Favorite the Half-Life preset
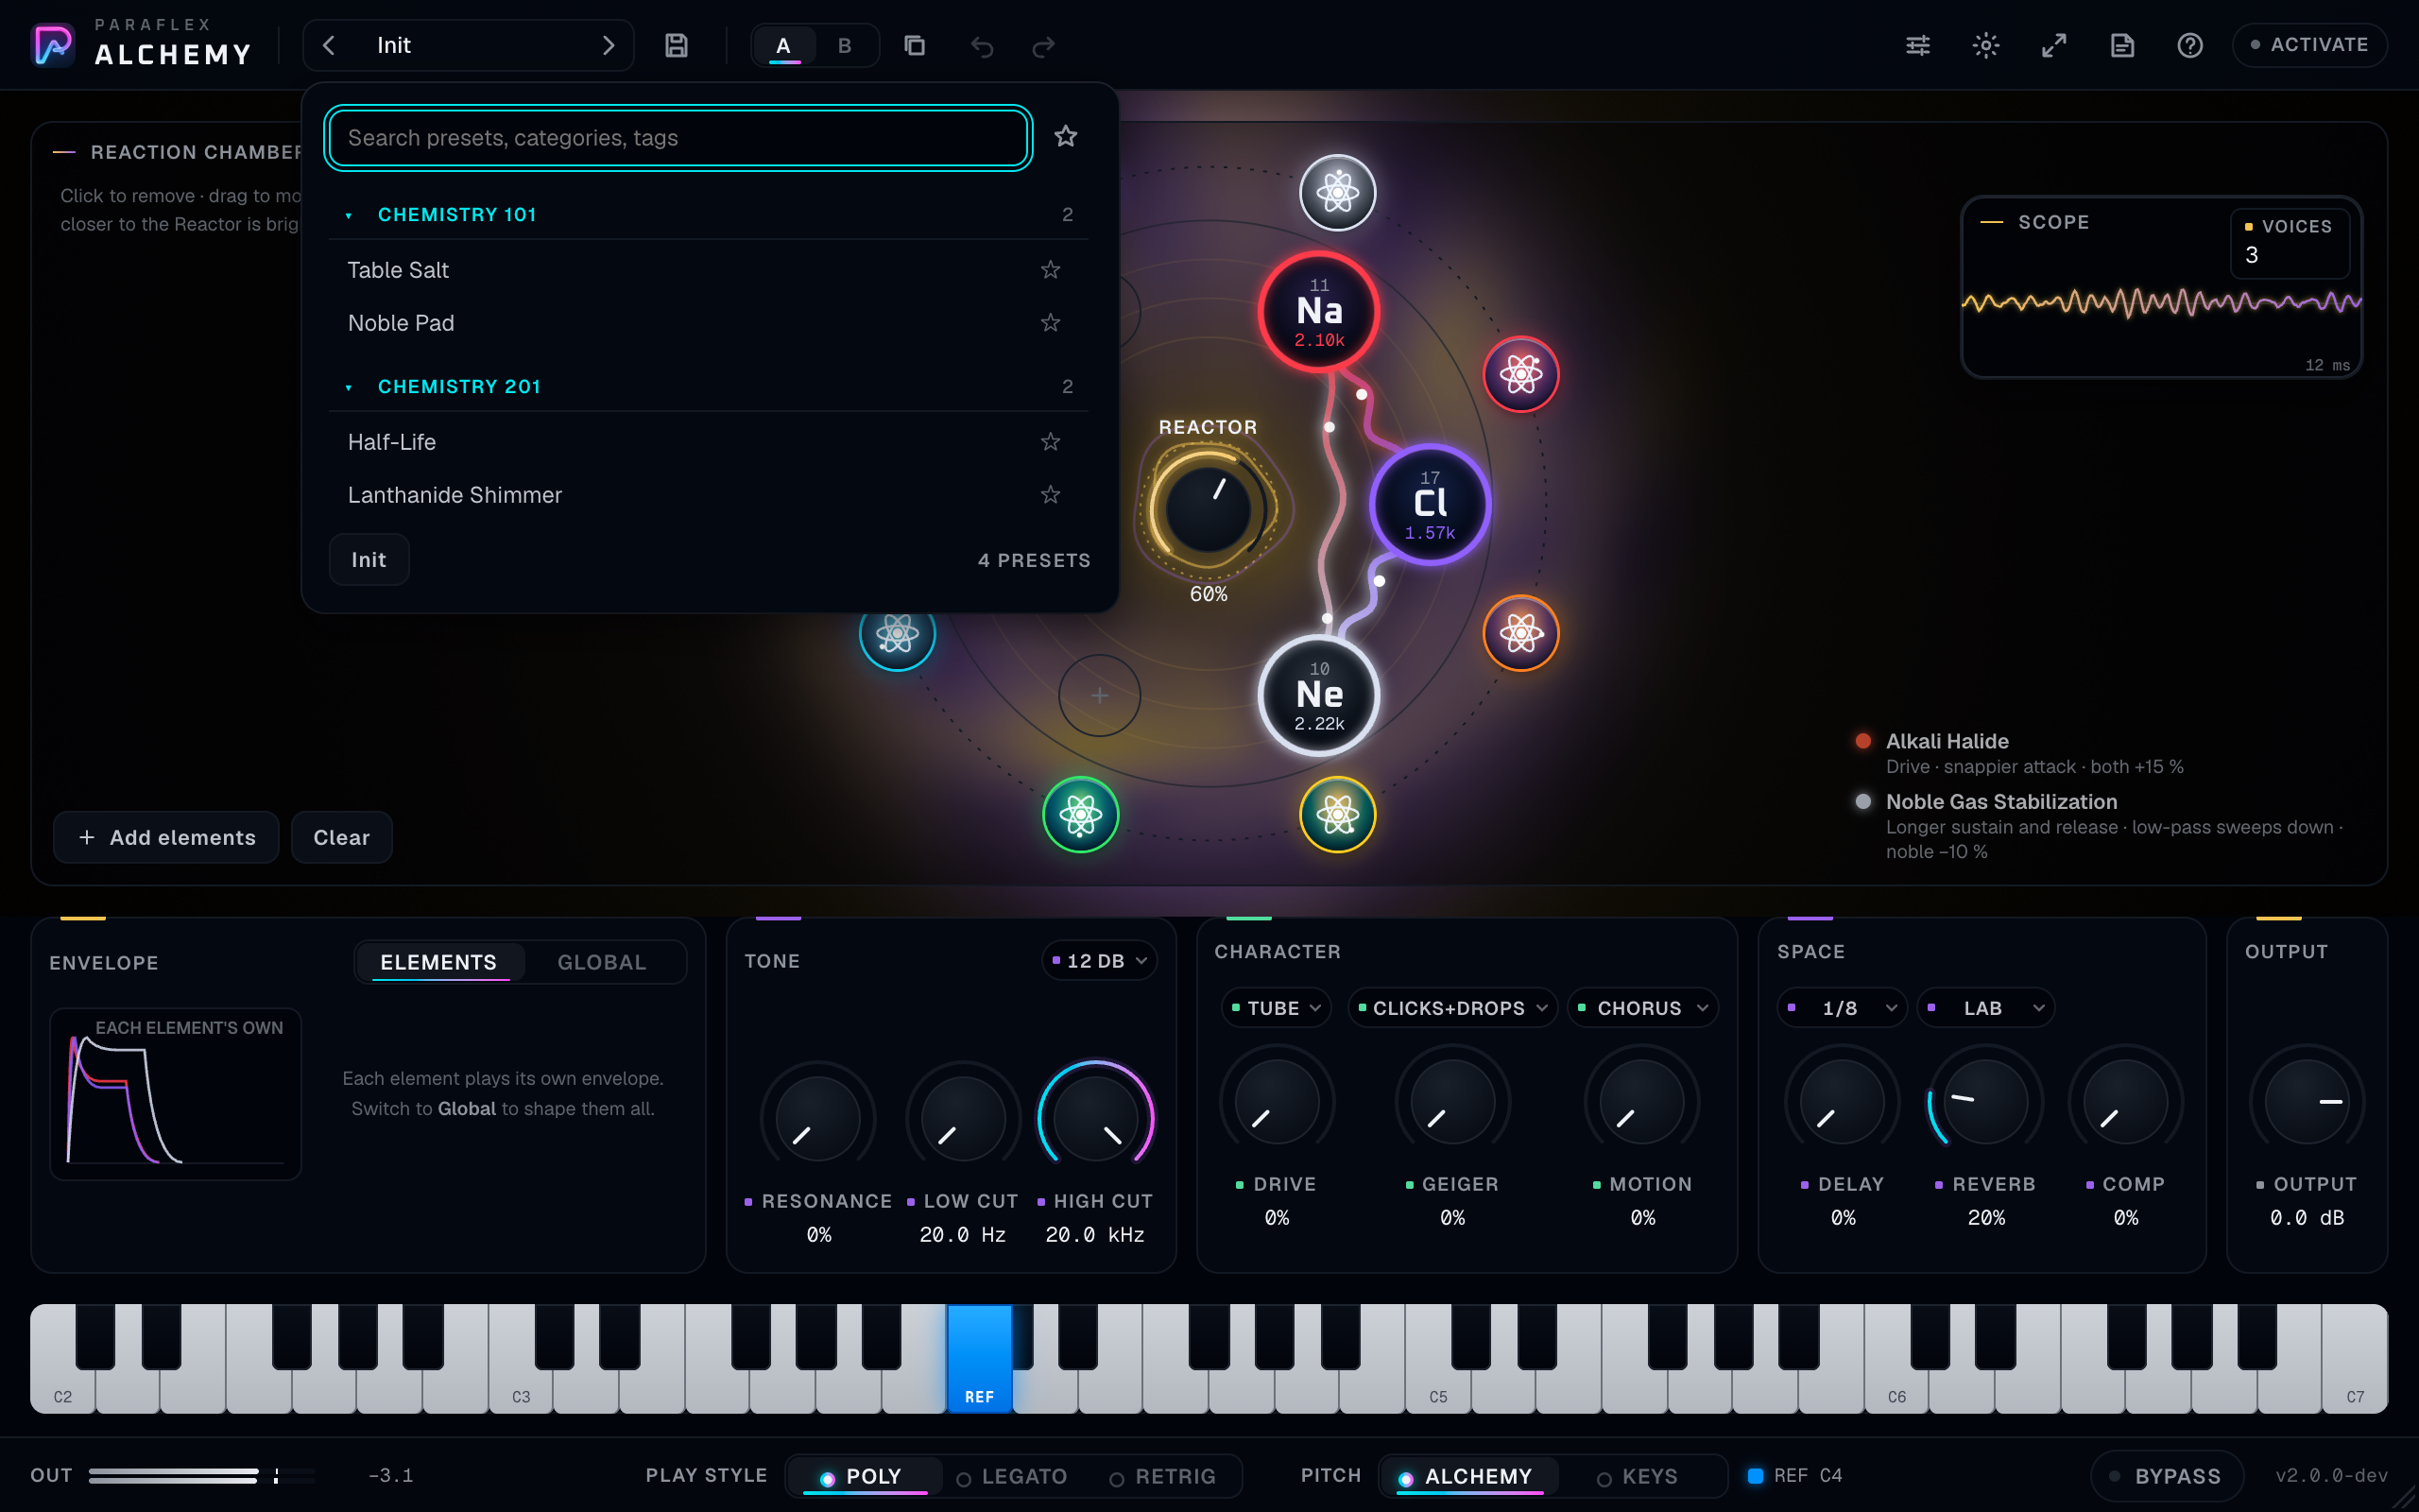 [1050, 441]
